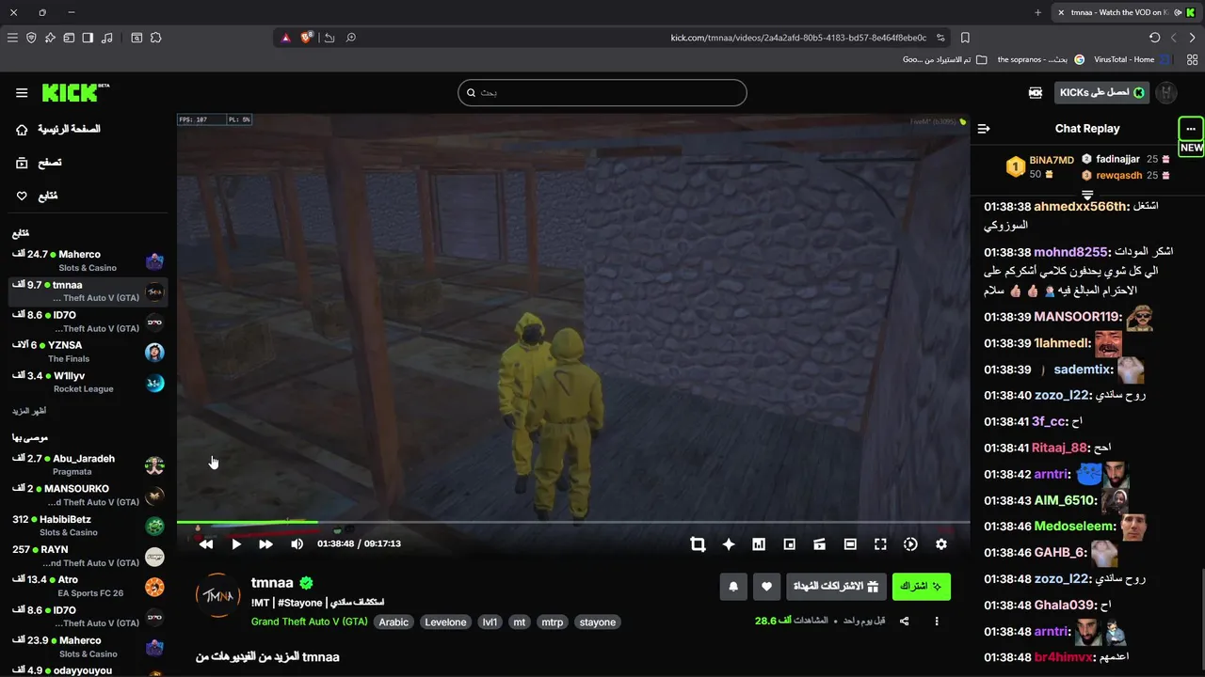Click the address bar URL
The image size is (1205, 677).
pyautogui.click(x=798, y=38)
